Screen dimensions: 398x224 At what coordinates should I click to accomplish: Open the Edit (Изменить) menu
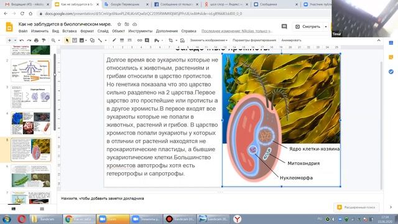(x=40, y=31)
